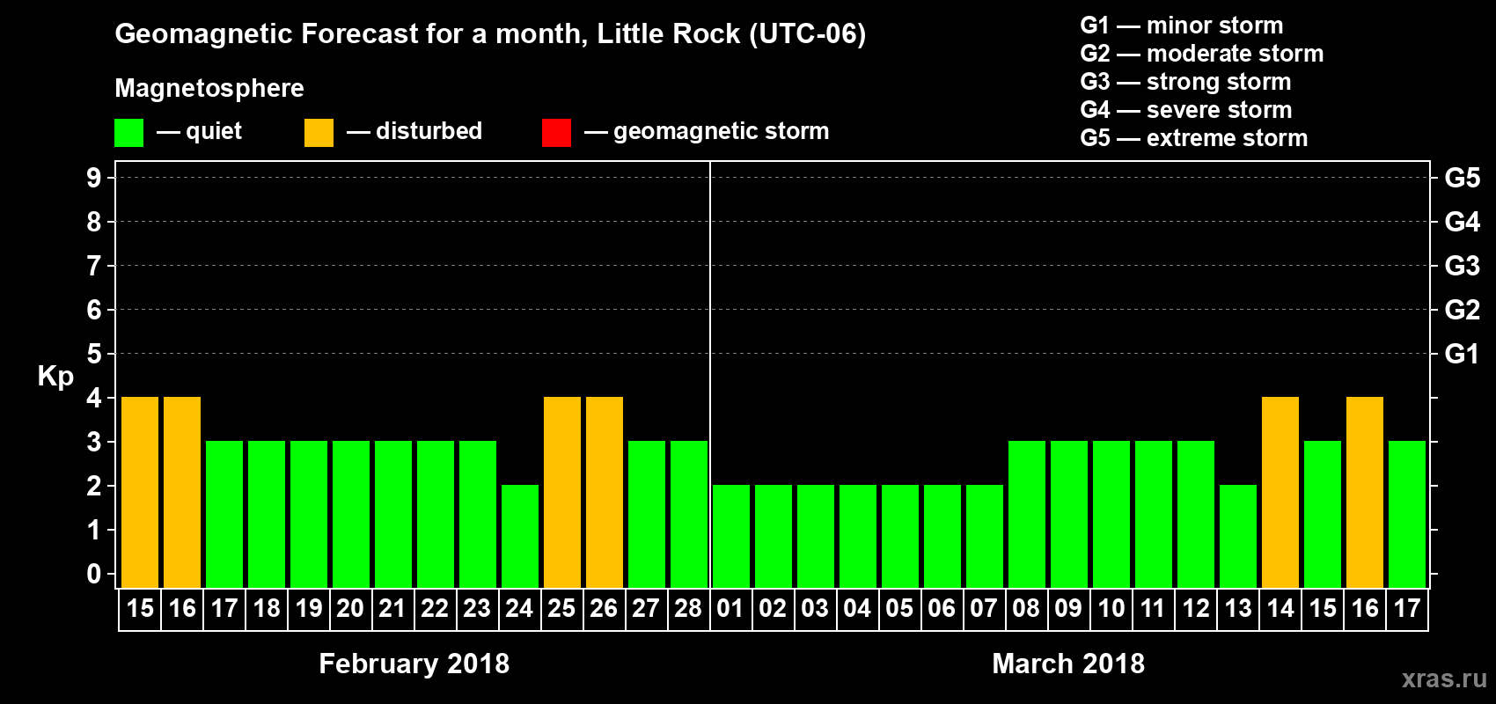Viewport: 1496px width, 704px height.
Task: Click 'G1 — minor storm' legend text
Action: pyautogui.click(x=1182, y=26)
